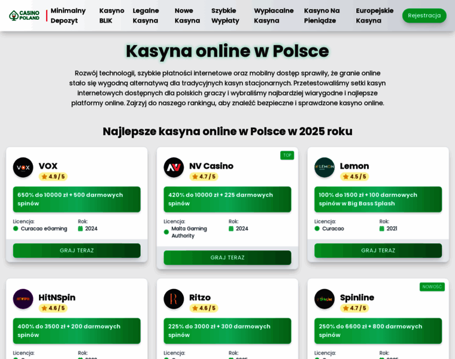455x359 pixels.
Task: Open Europejskie Kasyna menu item
Action: [375, 16]
